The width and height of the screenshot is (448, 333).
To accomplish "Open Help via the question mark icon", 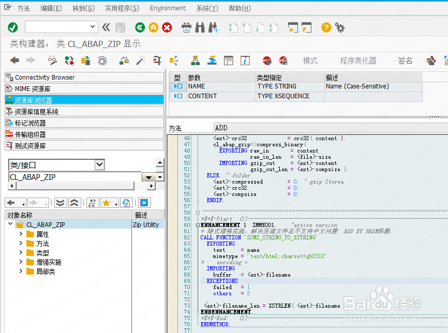I will (326, 27).
